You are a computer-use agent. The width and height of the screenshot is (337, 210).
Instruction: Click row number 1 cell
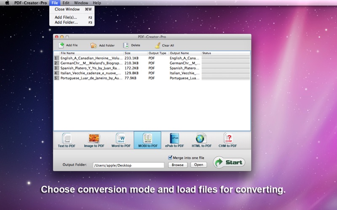(x=56, y=58)
